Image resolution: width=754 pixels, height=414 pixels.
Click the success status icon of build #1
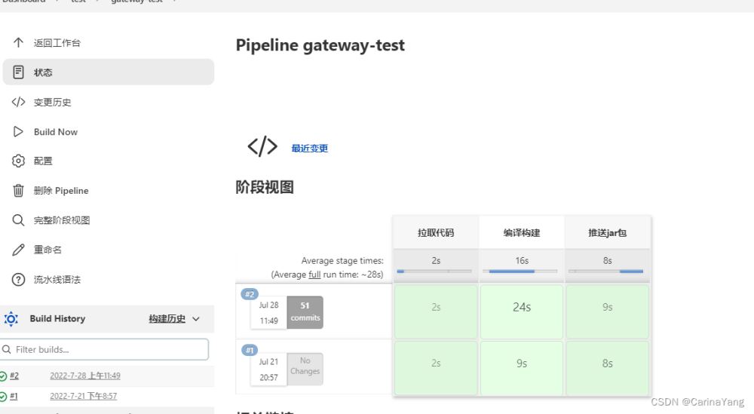(3, 396)
